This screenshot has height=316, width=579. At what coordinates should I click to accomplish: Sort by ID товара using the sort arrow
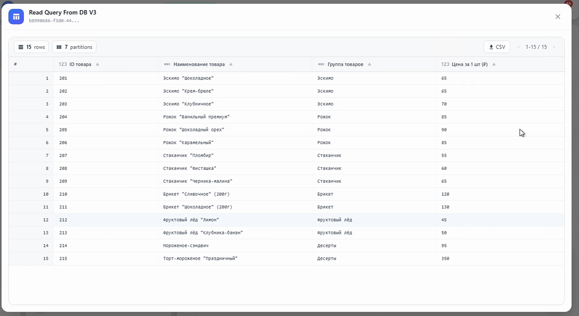(97, 64)
